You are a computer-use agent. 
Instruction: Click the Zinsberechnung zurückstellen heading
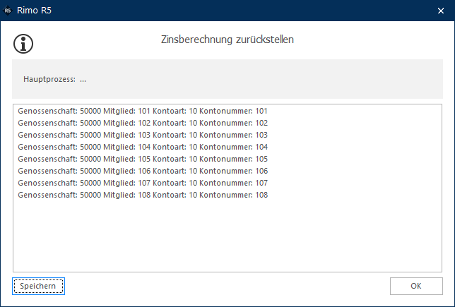(227, 40)
